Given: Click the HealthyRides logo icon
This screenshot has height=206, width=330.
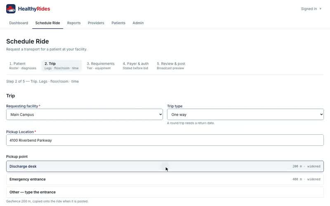Looking at the screenshot, I should point(11,9).
